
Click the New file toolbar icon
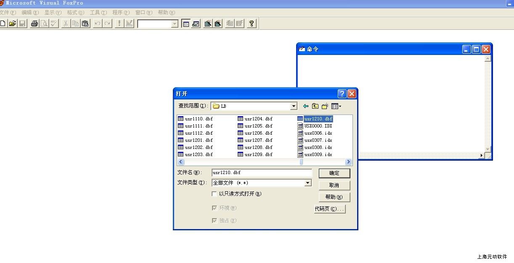click(3, 23)
